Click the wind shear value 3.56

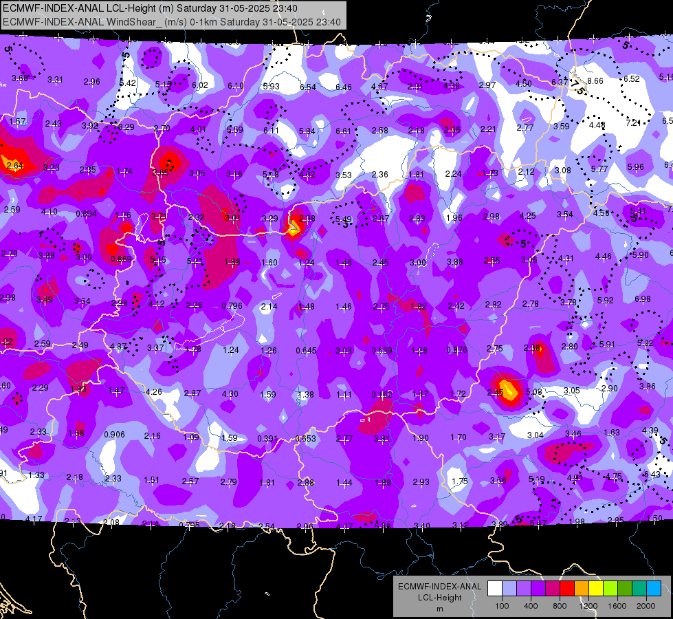pos(498,481)
